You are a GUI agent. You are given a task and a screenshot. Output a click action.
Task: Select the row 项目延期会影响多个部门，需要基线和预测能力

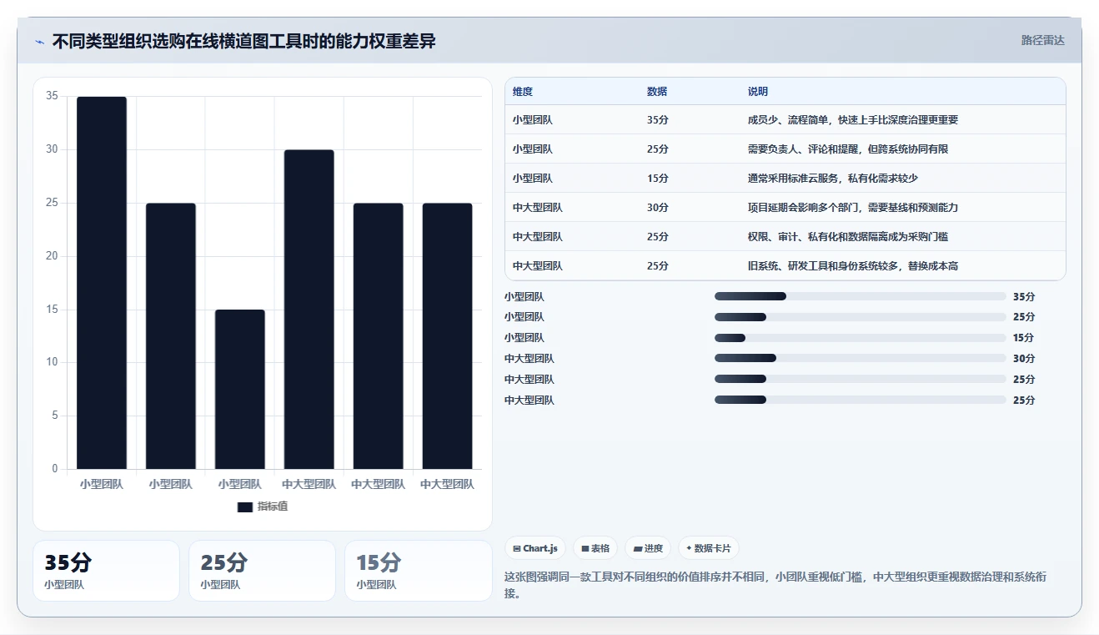coord(785,207)
